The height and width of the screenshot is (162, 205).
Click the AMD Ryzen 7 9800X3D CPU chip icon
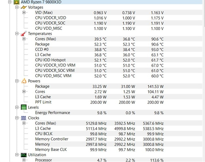(x=17, y=2)
